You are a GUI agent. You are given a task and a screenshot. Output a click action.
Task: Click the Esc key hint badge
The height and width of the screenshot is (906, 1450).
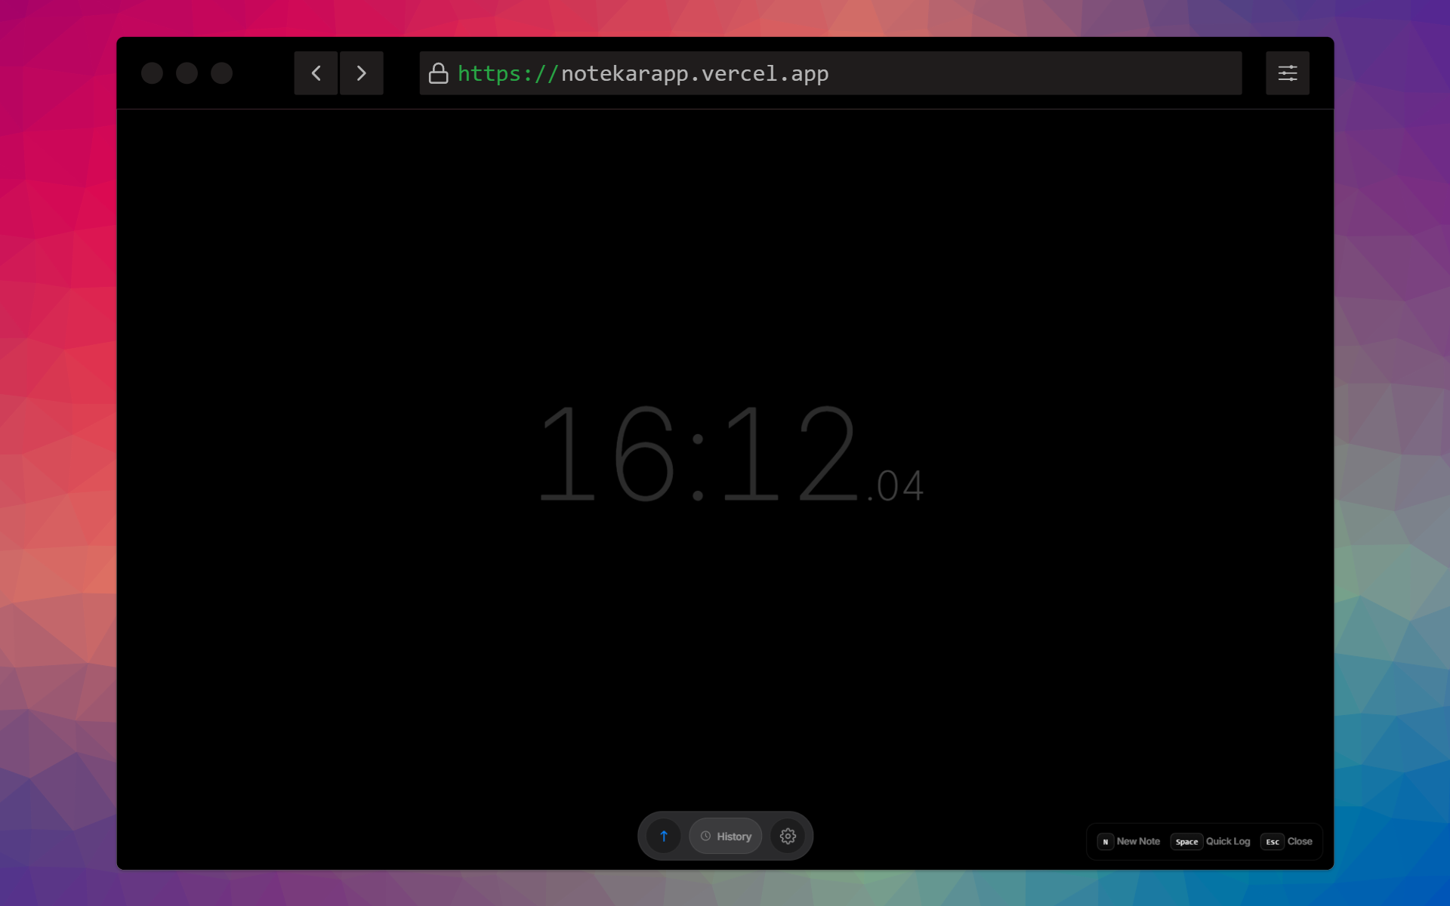[1272, 841]
